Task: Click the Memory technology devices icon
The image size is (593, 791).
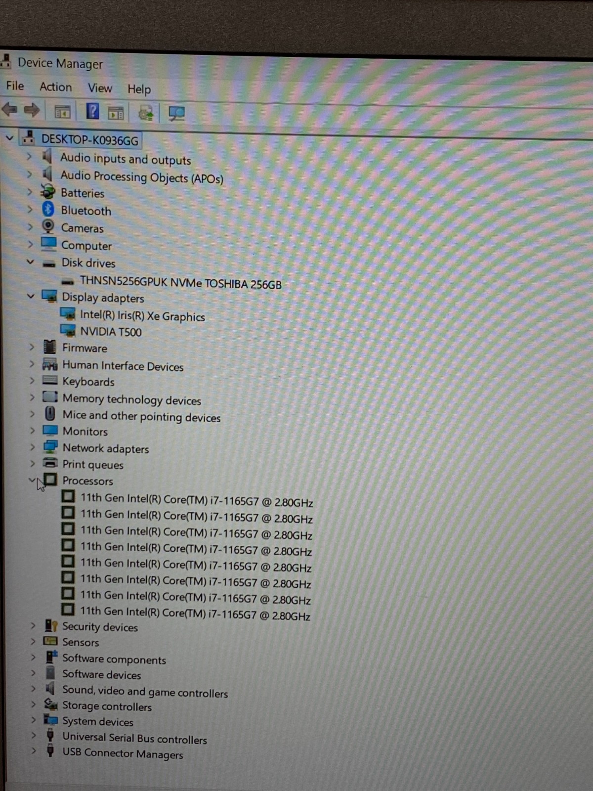Action: (50, 396)
